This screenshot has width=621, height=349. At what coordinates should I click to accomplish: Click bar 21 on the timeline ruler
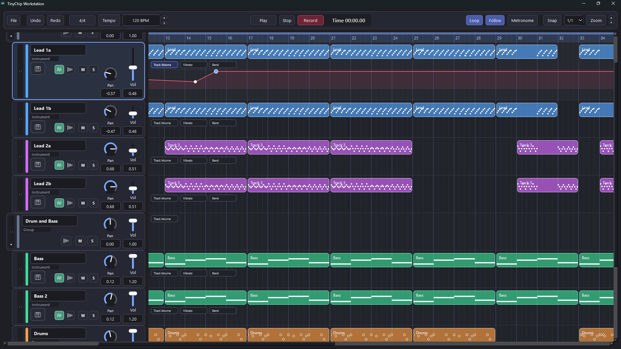pos(333,38)
